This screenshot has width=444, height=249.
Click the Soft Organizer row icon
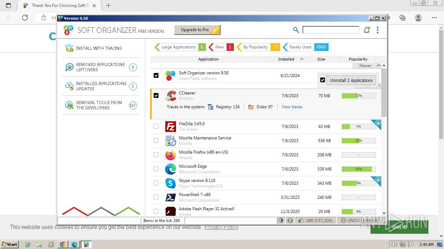point(171,75)
